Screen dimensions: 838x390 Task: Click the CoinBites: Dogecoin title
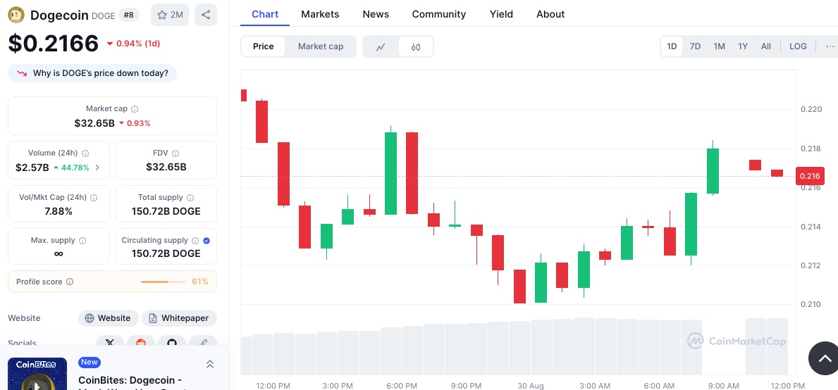(x=131, y=380)
